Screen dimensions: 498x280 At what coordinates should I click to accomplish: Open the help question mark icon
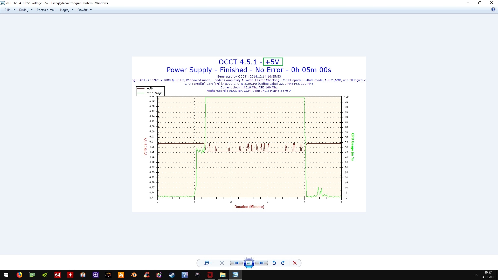(x=493, y=10)
